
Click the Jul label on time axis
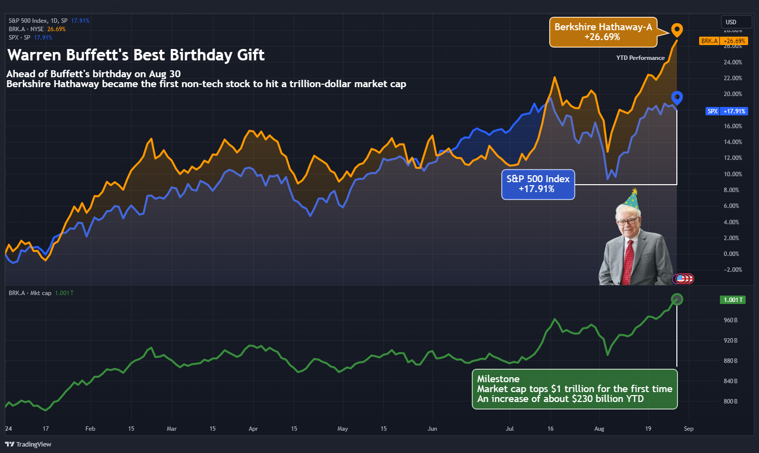[x=510, y=429]
